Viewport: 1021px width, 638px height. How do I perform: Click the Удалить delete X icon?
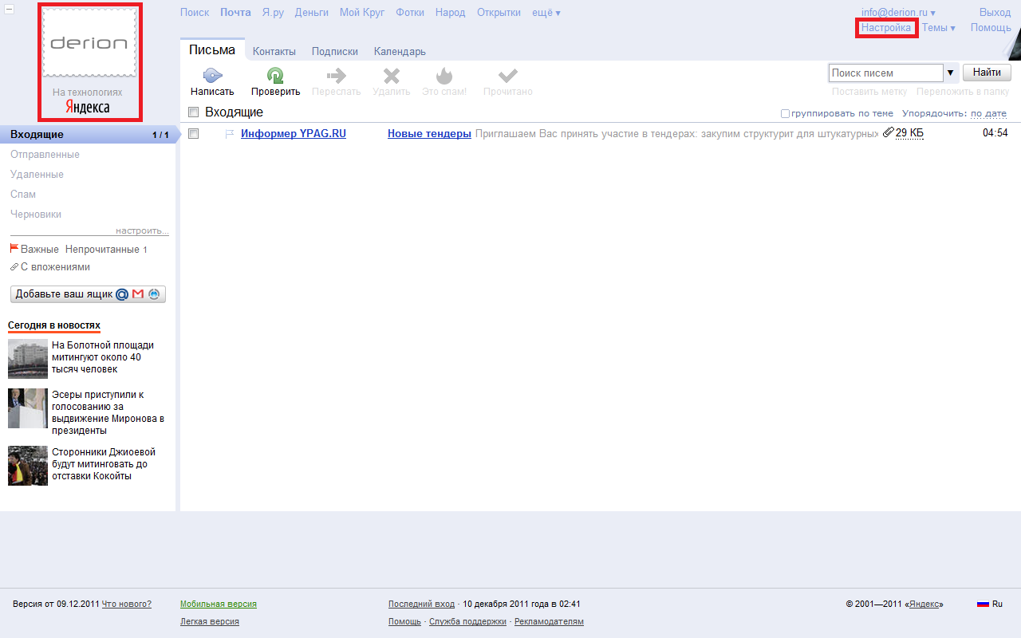pyautogui.click(x=391, y=76)
